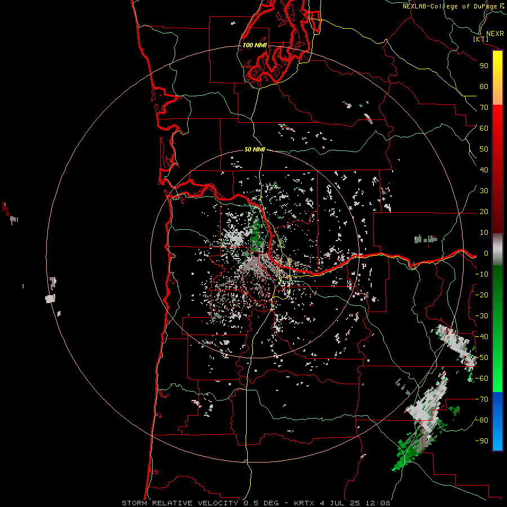Viewport: 507px width, 507px height.
Task: Click the -10 value on the velocity scale
Action: (482, 274)
